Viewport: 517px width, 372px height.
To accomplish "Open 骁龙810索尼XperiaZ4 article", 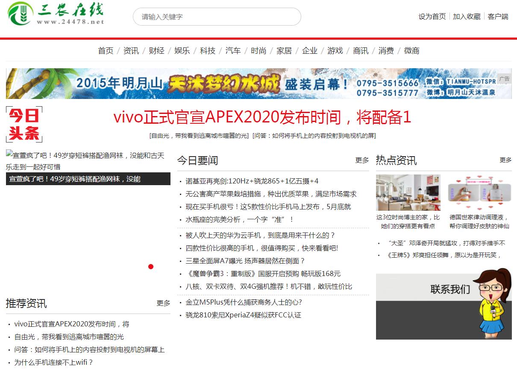I will [243, 315].
